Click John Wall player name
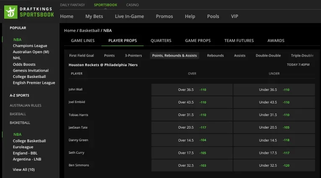This screenshot has width=321, height=178. tap(75, 89)
